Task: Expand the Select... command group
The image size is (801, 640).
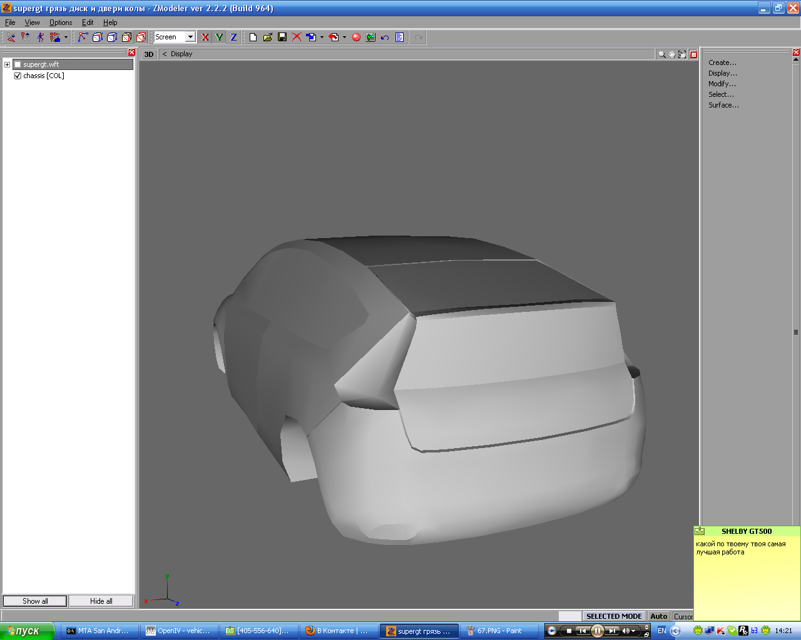Action: point(721,94)
